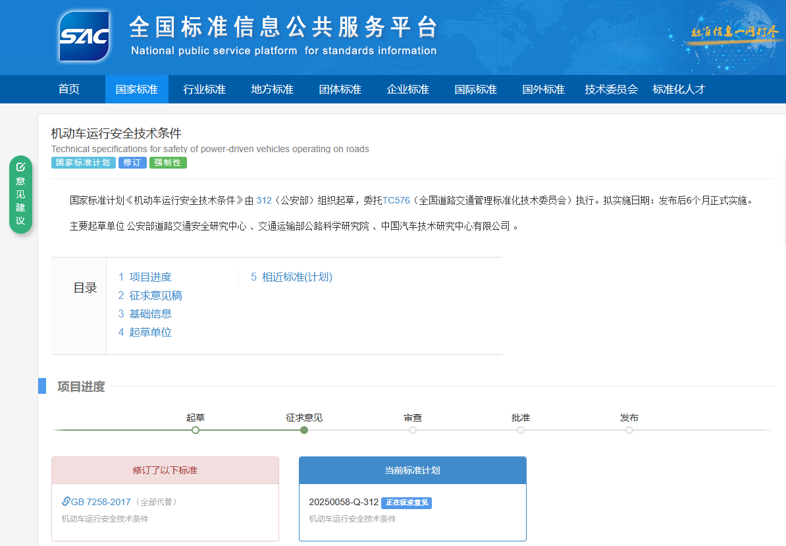Go to the 首页 nav tab
Image resolution: width=786 pixels, height=546 pixels.
point(69,90)
